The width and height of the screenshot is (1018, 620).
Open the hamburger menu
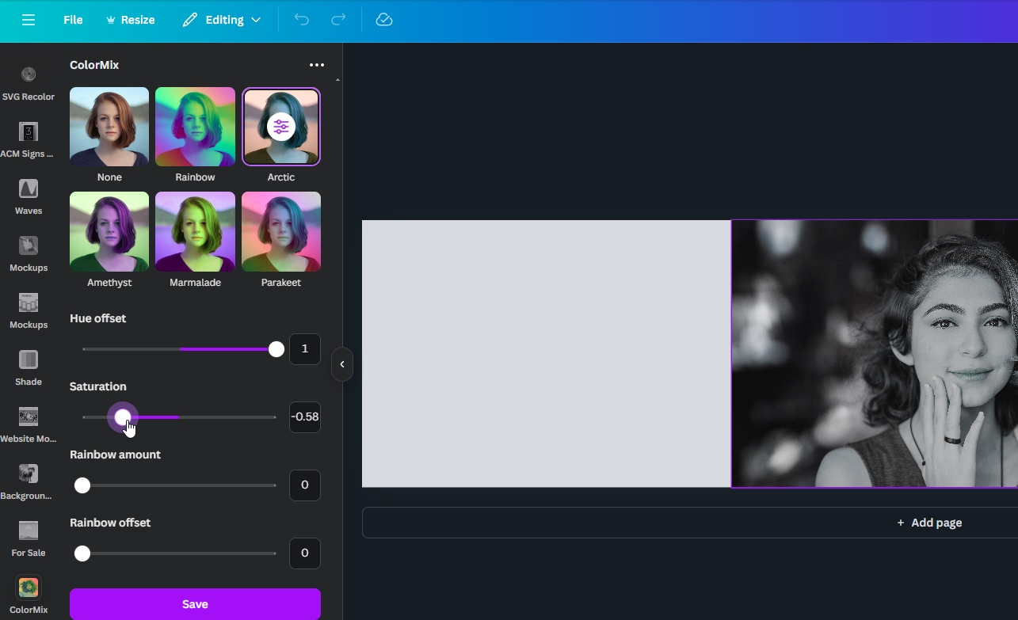point(29,20)
